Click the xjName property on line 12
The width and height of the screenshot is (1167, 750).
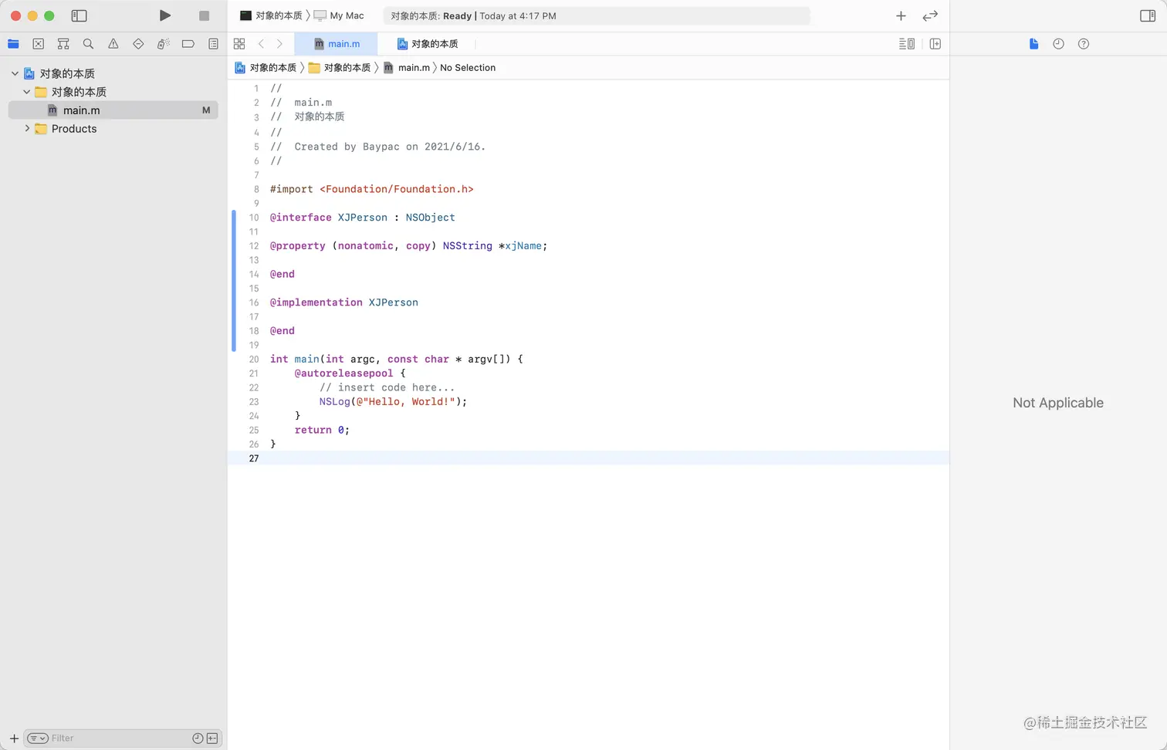[523, 246]
